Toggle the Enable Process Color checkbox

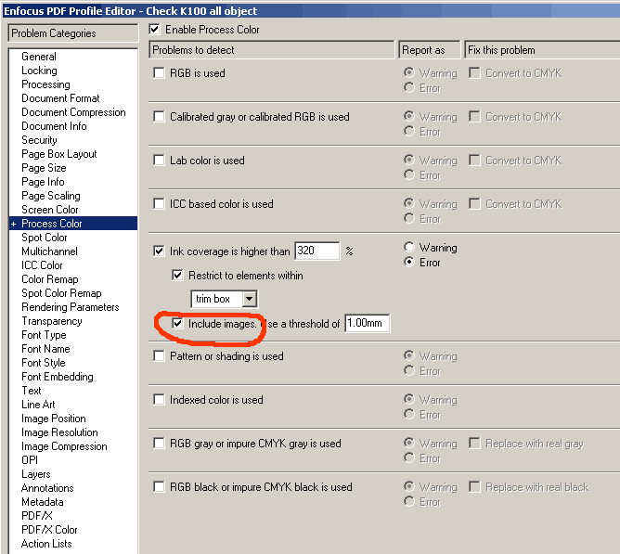(x=155, y=30)
